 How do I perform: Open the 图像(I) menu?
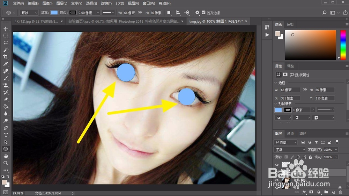[x=47, y=3]
